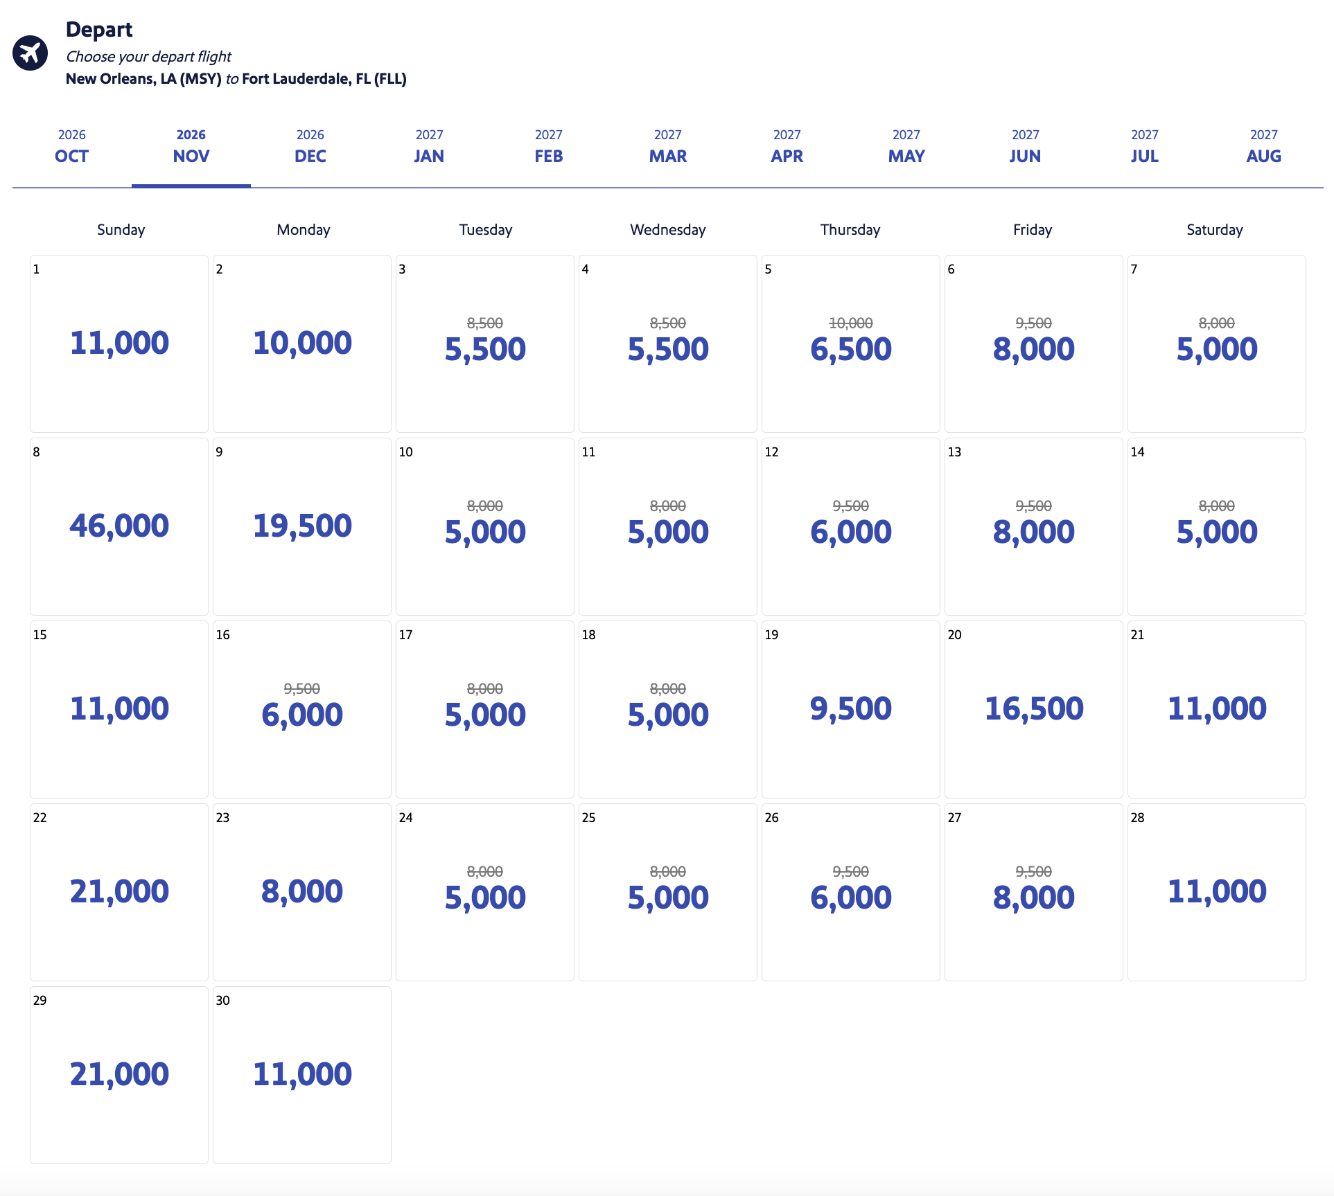Pick November 3 discounted 5,500 fare
Viewport: 1334px width, 1196px height.
click(485, 343)
